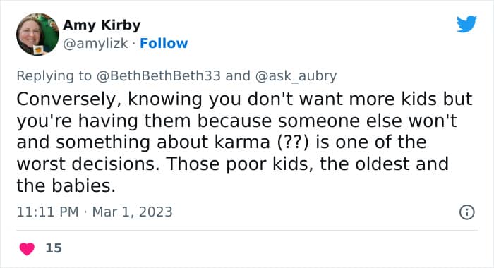Screen dimensions: 494x268
Task: Click the final line "the babies."
Action: point(66,185)
